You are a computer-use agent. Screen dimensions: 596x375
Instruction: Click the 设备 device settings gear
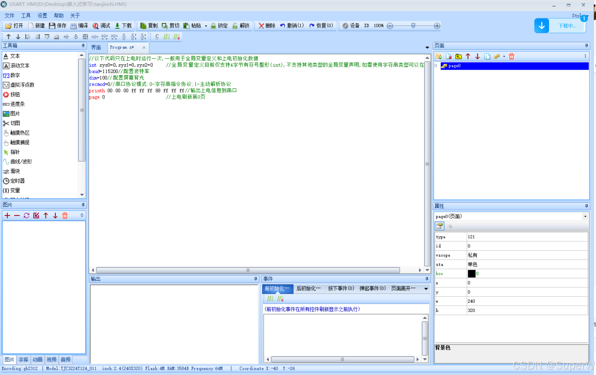pyautogui.click(x=345, y=26)
